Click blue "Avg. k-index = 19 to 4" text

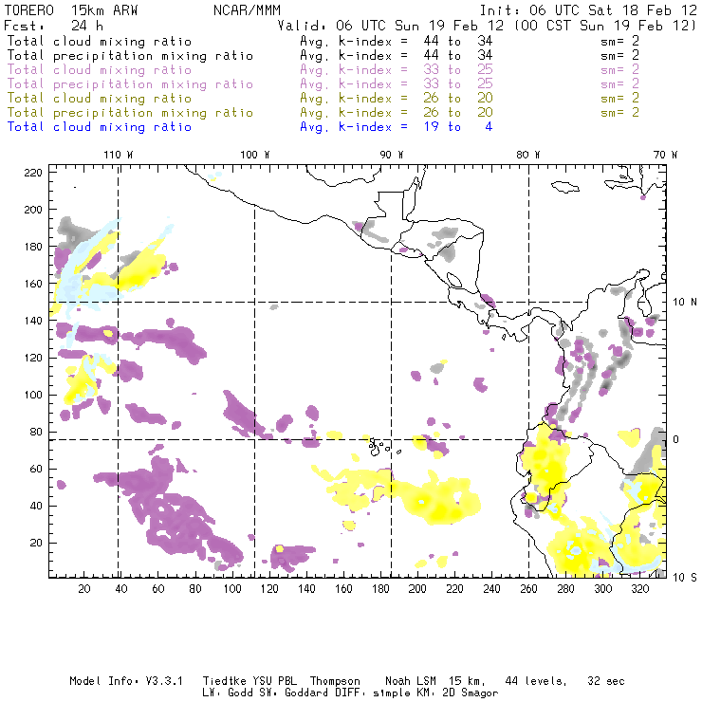397,127
